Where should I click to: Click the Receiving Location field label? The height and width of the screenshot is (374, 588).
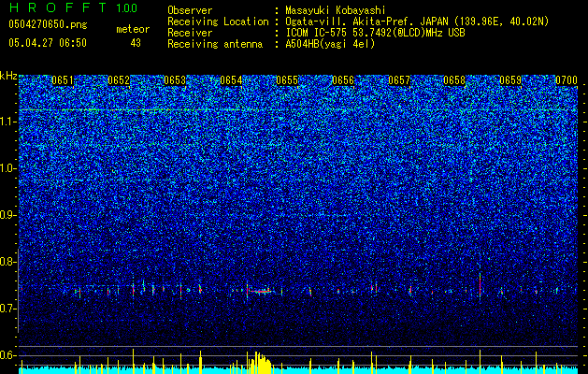[x=218, y=22]
